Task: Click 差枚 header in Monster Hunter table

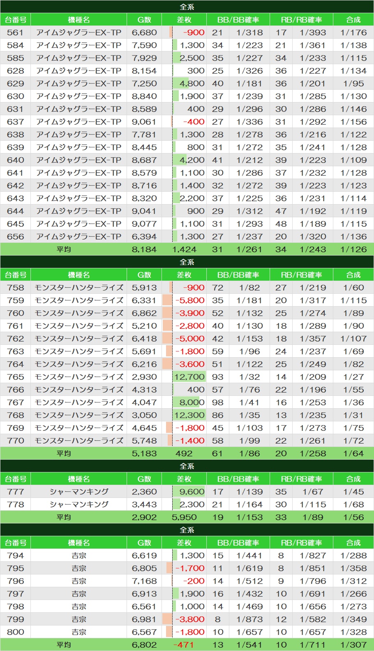Action: [x=184, y=275]
